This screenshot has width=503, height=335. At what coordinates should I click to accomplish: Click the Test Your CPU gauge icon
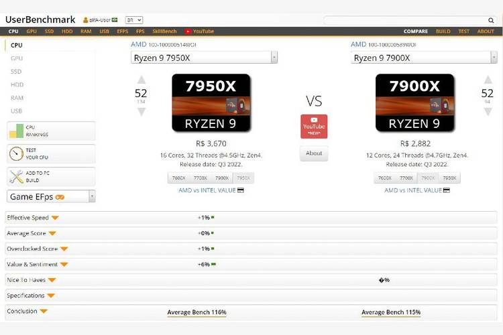point(16,154)
